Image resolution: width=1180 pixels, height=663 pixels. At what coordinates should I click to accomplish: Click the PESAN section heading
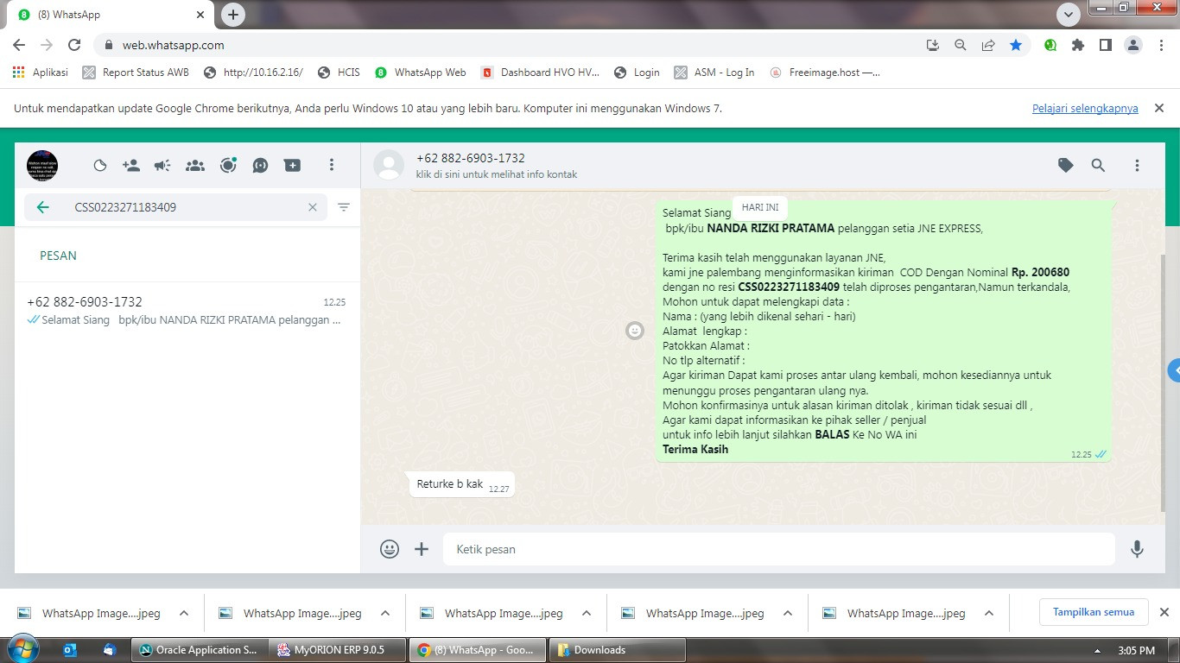(x=58, y=256)
